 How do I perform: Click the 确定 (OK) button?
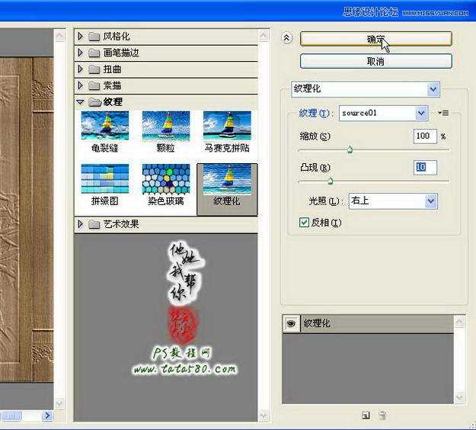[x=375, y=39]
